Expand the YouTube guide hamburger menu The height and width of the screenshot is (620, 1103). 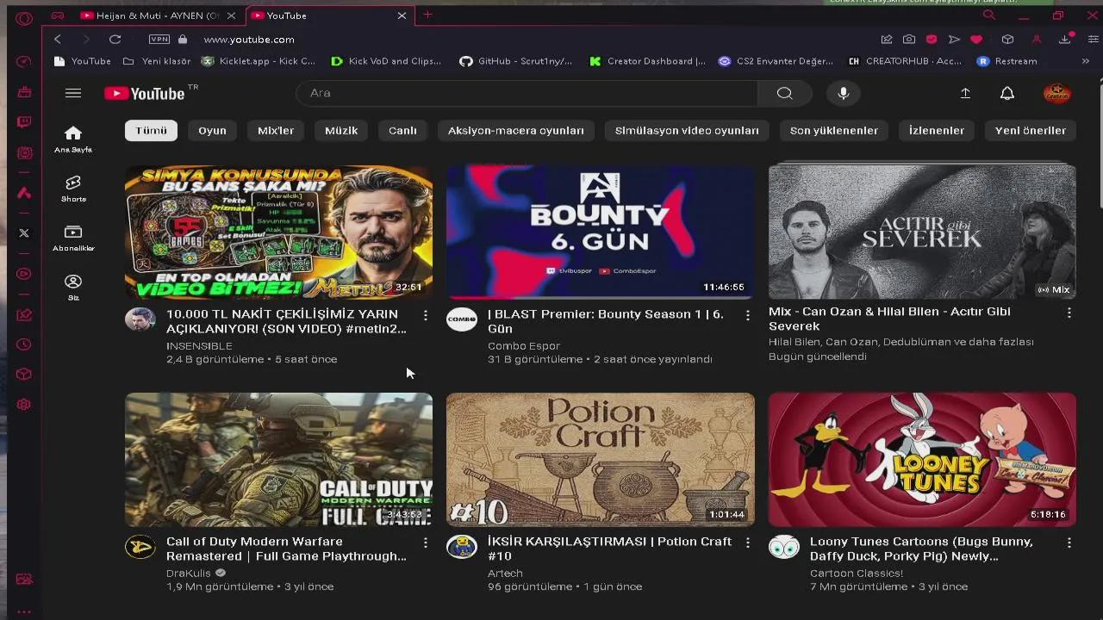pyautogui.click(x=73, y=93)
